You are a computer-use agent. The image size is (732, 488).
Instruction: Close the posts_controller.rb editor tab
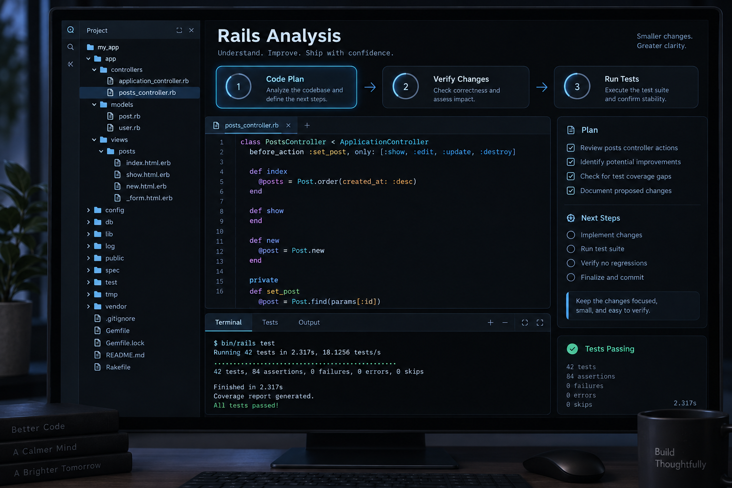(x=288, y=125)
